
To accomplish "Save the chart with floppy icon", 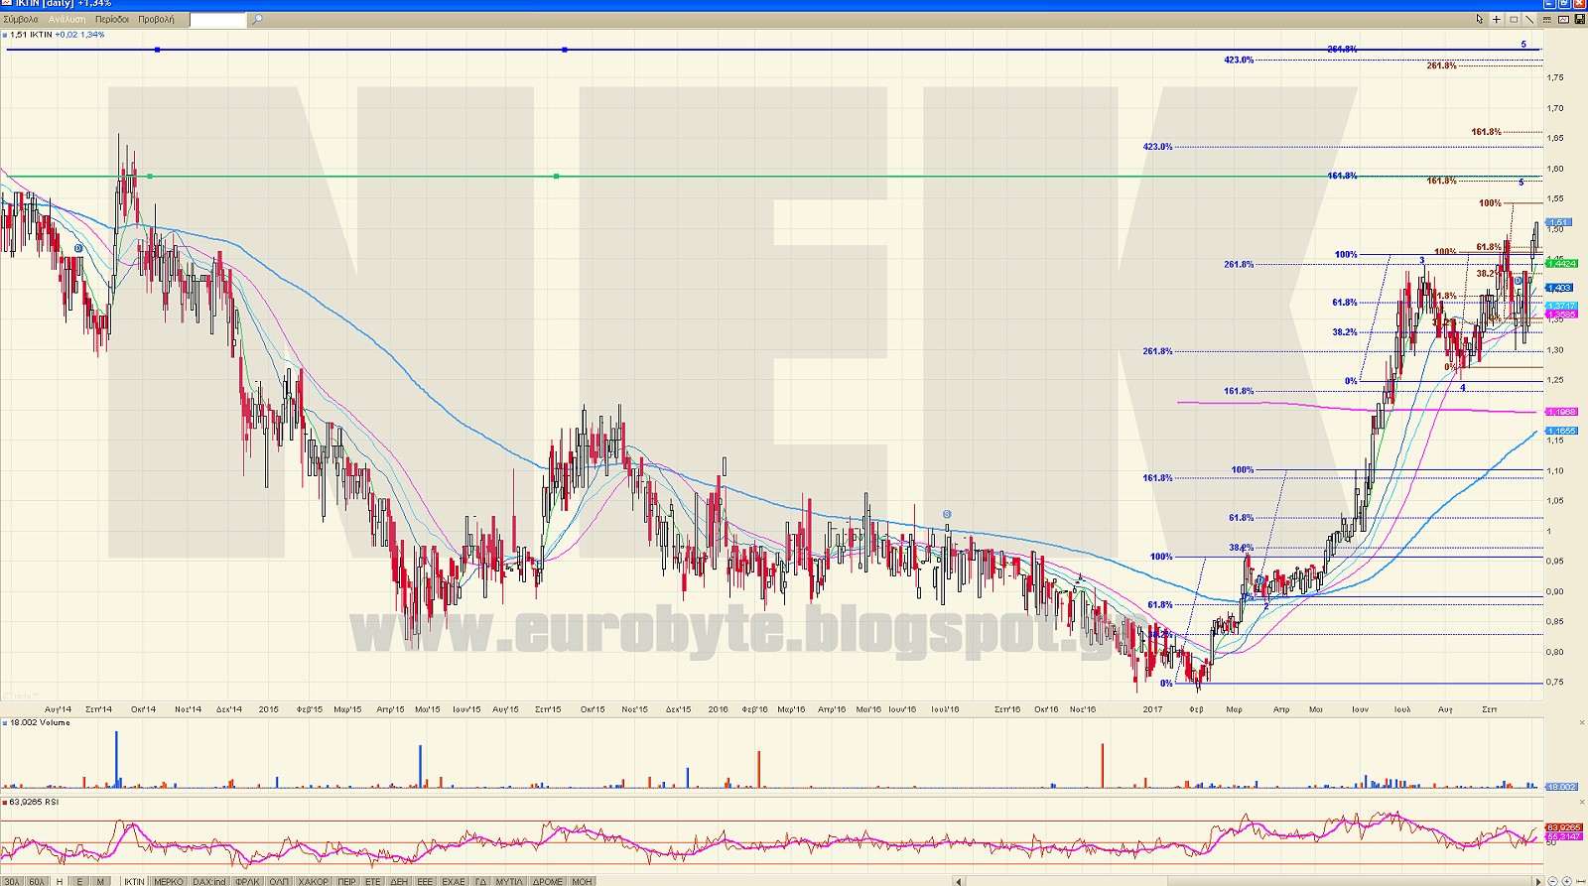I will click(x=1579, y=19).
